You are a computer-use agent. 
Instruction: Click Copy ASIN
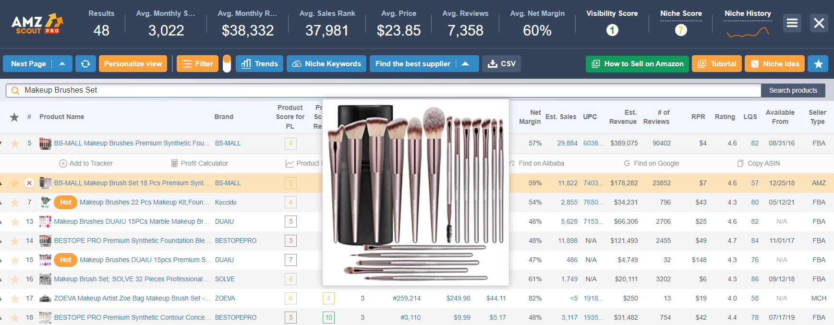coord(759,163)
